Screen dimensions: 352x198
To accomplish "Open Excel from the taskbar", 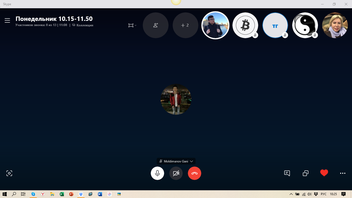I will pos(62,194).
